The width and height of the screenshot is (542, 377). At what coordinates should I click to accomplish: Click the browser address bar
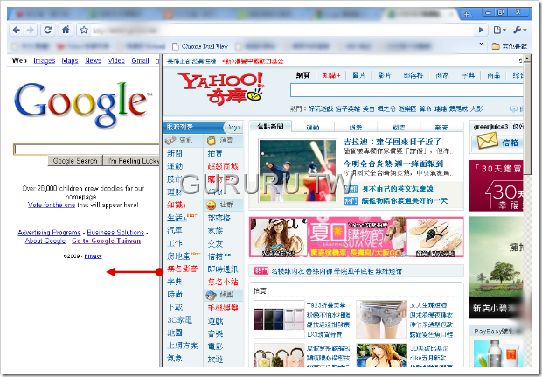pos(280,31)
